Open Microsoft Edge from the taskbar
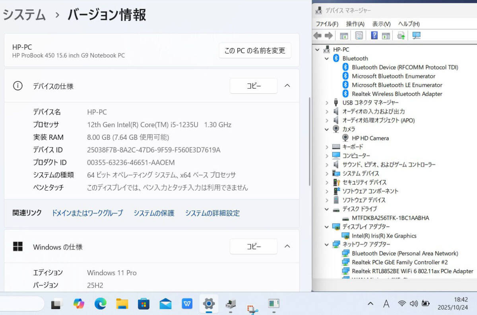477x315 pixels. point(101,304)
